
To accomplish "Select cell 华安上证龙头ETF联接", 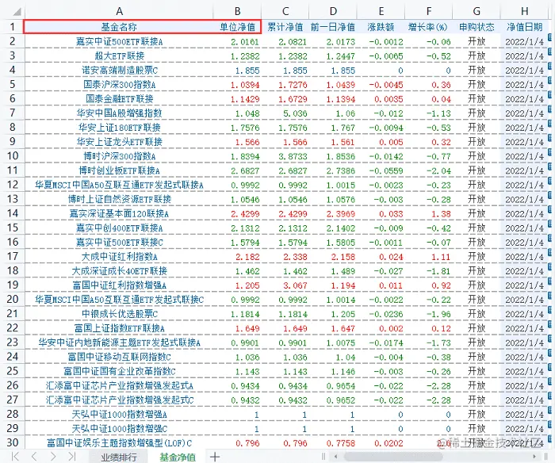I will pos(119,142).
